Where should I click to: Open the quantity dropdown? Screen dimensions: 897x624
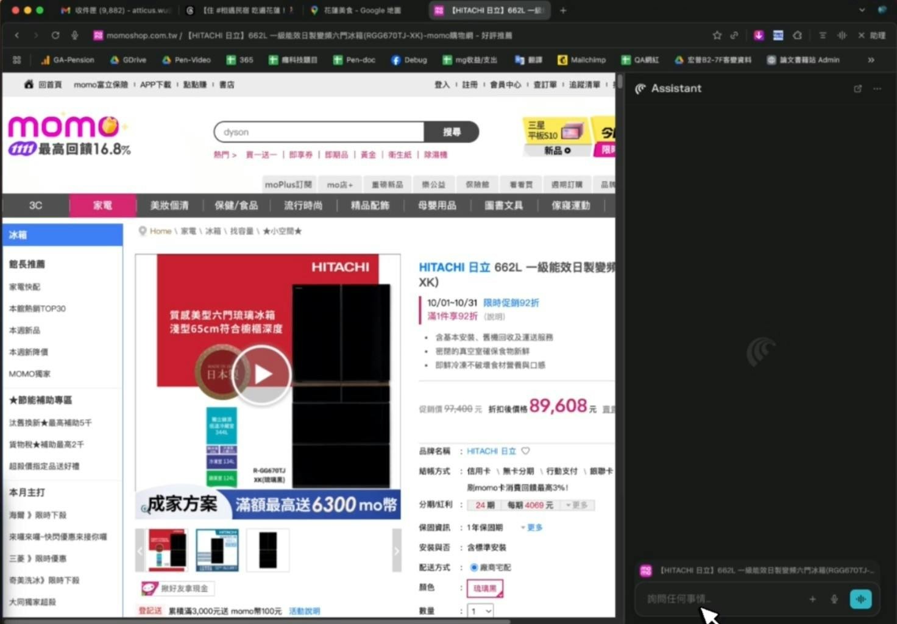click(x=480, y=611)
